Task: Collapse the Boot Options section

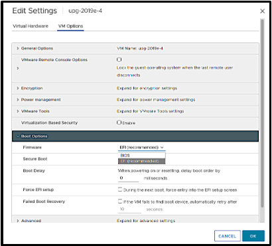Action: point(18,136)
